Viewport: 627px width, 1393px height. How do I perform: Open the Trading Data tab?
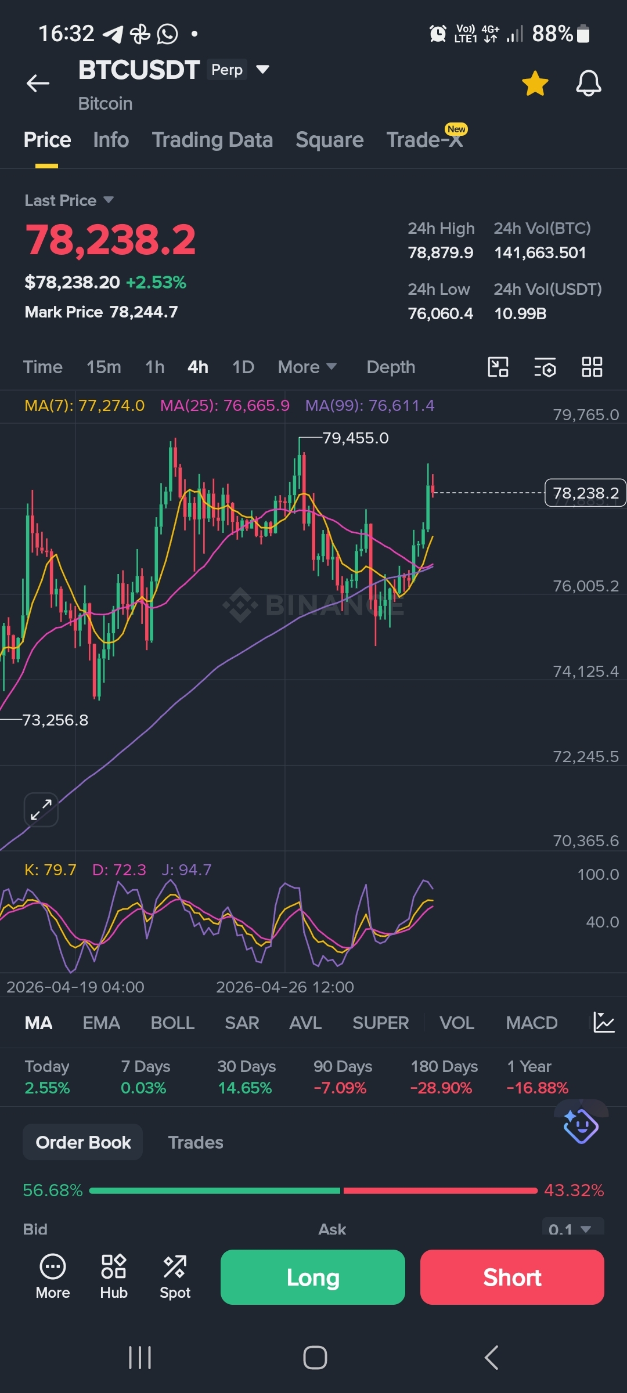click(x=212, y=140)
